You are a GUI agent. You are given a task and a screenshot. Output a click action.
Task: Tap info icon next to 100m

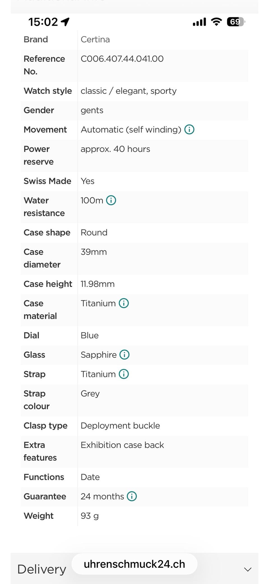111,200
